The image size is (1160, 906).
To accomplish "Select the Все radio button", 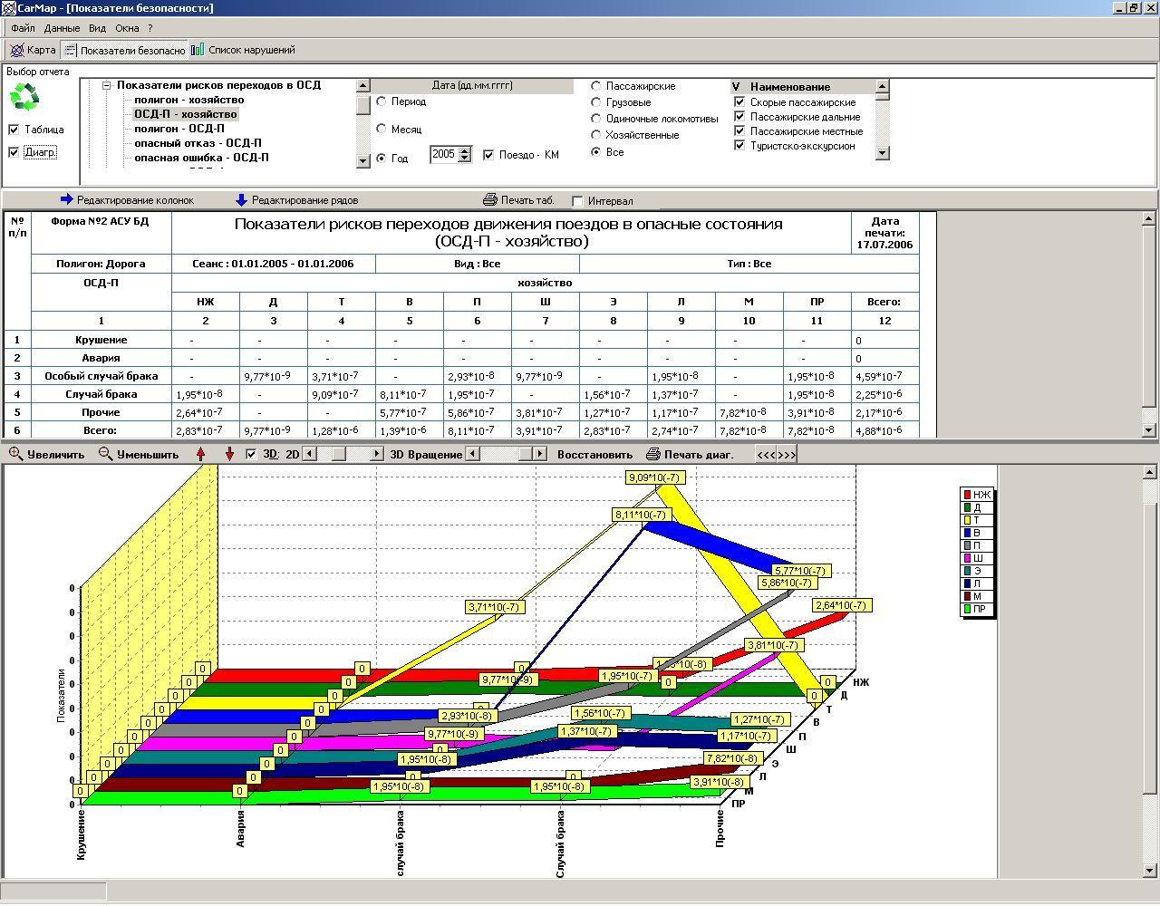I will point(596,152).
